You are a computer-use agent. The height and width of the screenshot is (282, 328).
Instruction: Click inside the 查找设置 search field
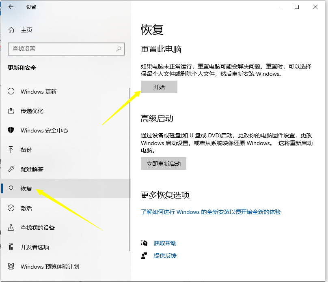[x=61, y=49]
